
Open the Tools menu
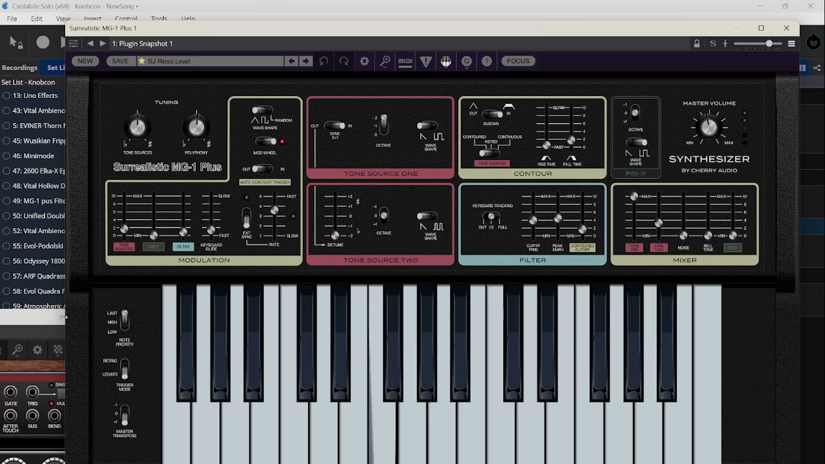click(159, 19)
